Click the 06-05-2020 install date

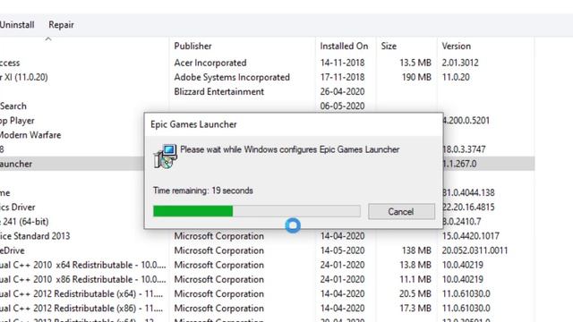click(x=342, y=106)
